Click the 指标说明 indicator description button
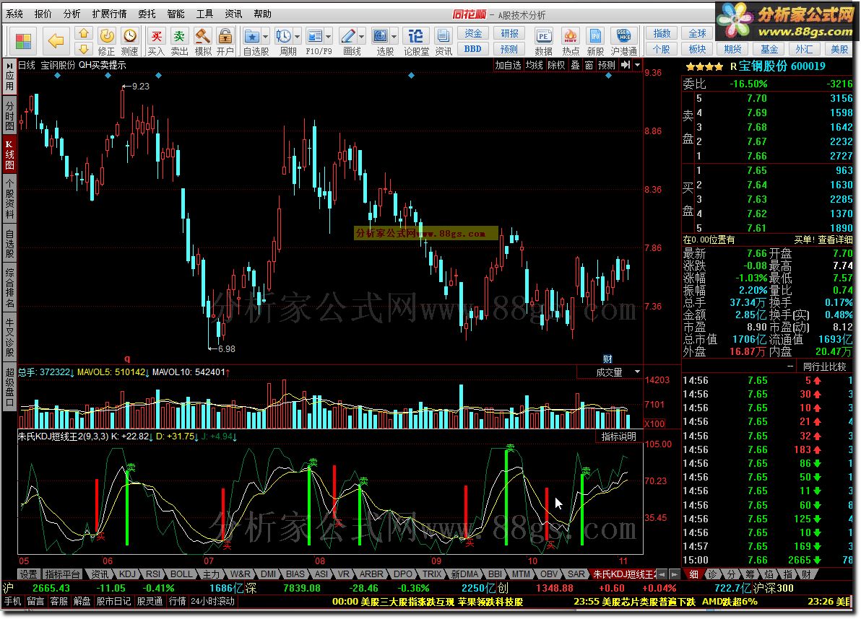 (x=618, y=436)
